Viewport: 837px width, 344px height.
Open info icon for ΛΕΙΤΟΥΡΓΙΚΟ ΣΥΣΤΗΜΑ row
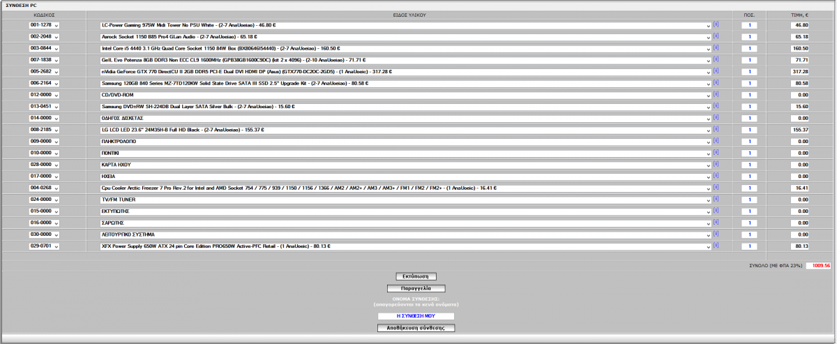[716, 234]
